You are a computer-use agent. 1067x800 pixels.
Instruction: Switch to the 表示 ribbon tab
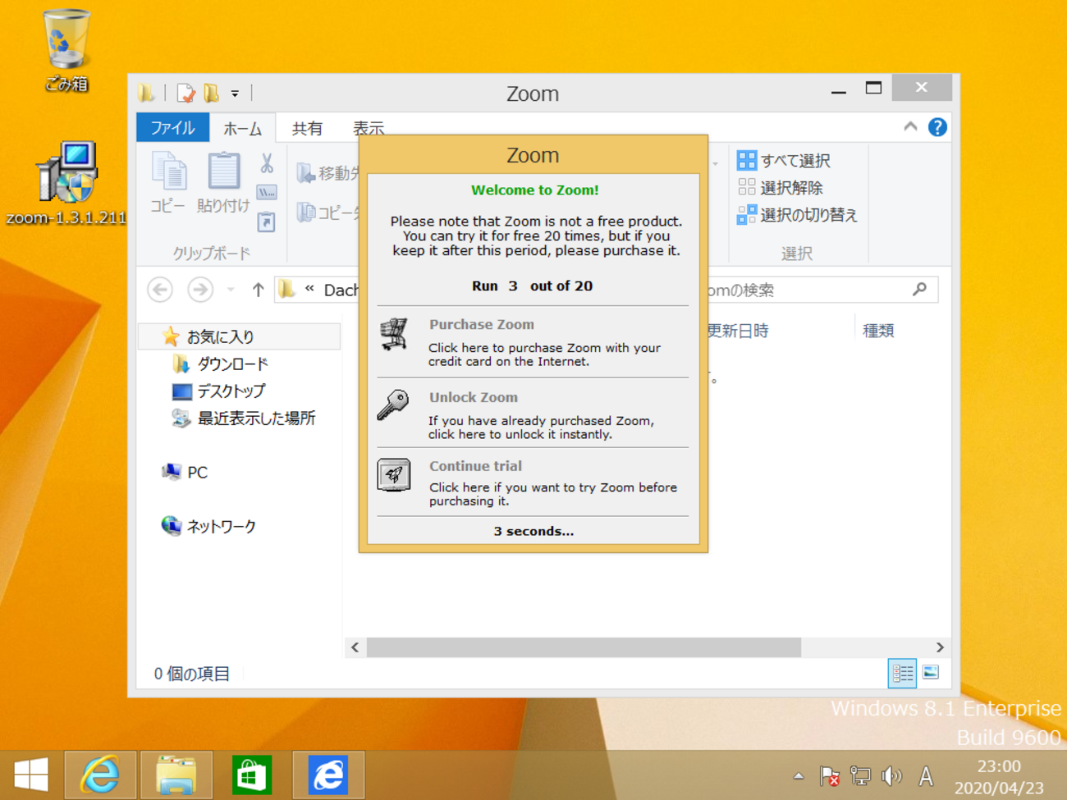click(368, 128)
